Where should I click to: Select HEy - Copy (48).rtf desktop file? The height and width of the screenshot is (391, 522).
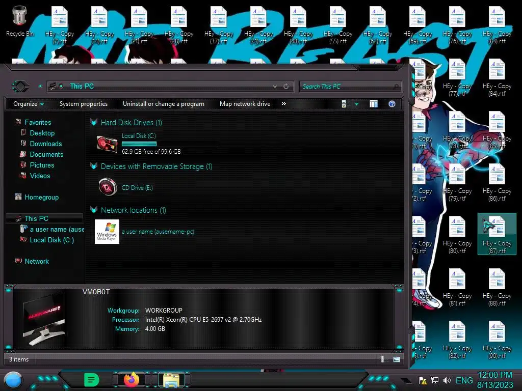(x=298, y=26)
